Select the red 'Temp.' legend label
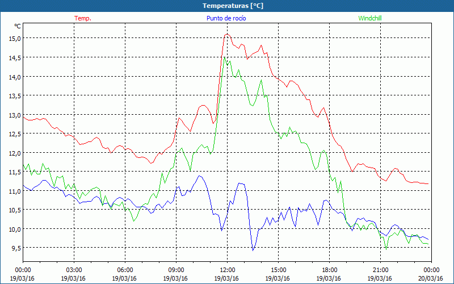This screenshot has width=454, height=284. click(x=83, y=18)
